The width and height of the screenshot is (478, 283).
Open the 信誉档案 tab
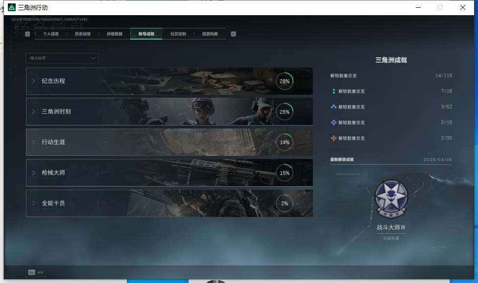point(210,34)
